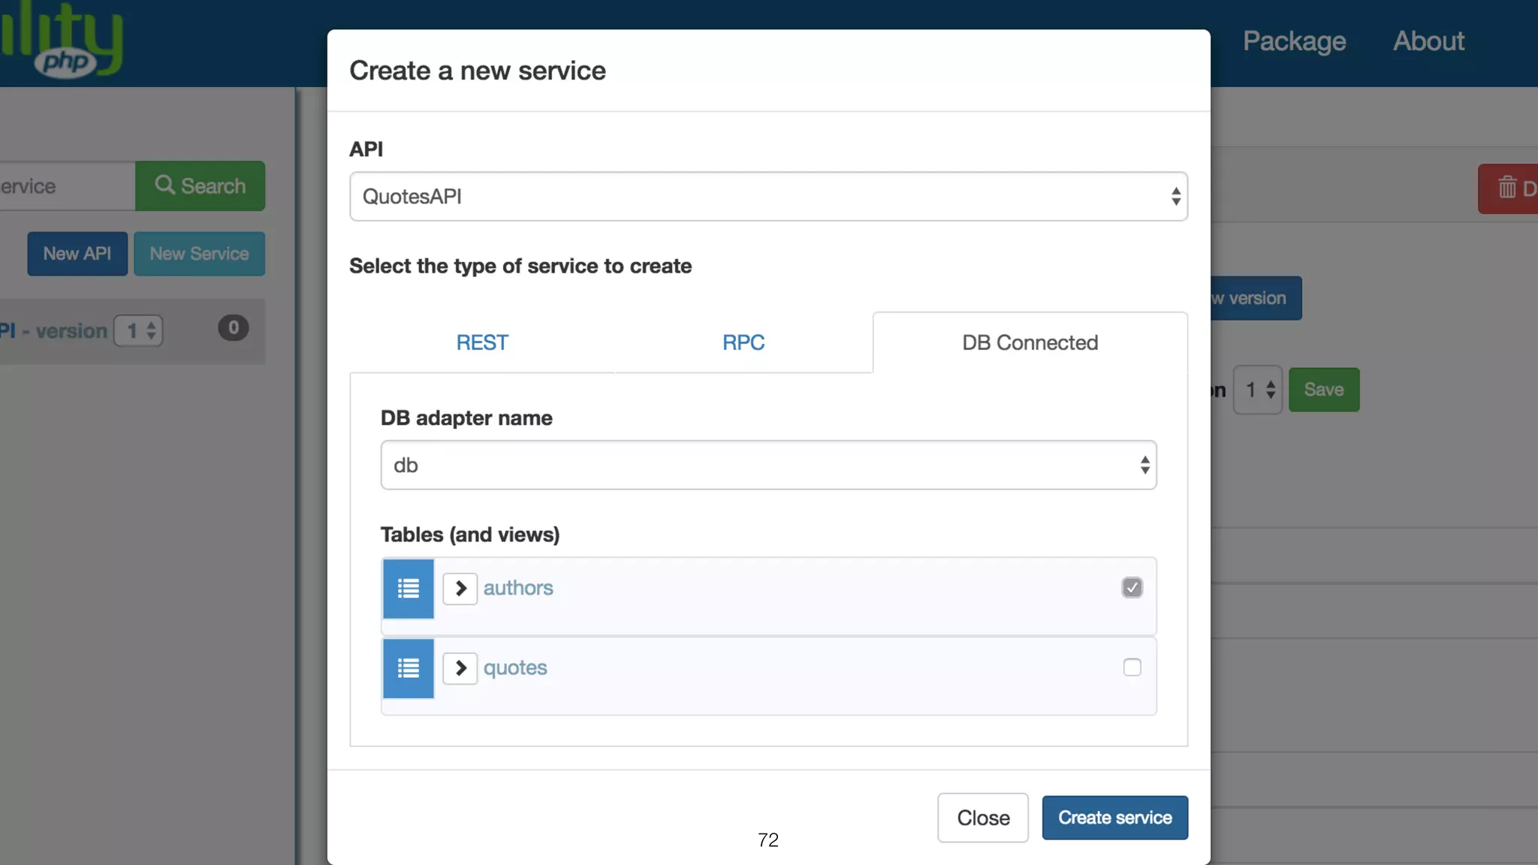
Task: Click the Create service button
Action: click(1114, 818)
